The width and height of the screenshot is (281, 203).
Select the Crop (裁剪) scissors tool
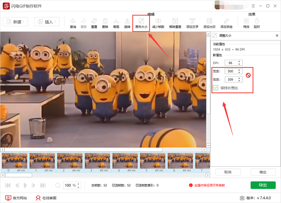[116, 23]
